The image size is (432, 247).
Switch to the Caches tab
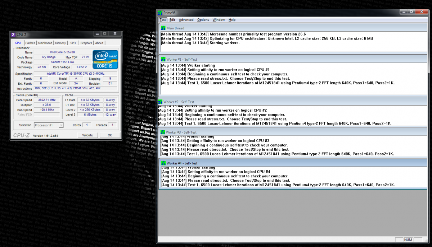(30, 43)
